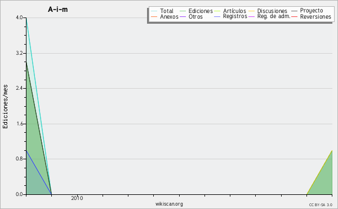This screenshot has height=209, width=338.
Task: Click the purple Otros legend line swatch
Action: [183, 16]
